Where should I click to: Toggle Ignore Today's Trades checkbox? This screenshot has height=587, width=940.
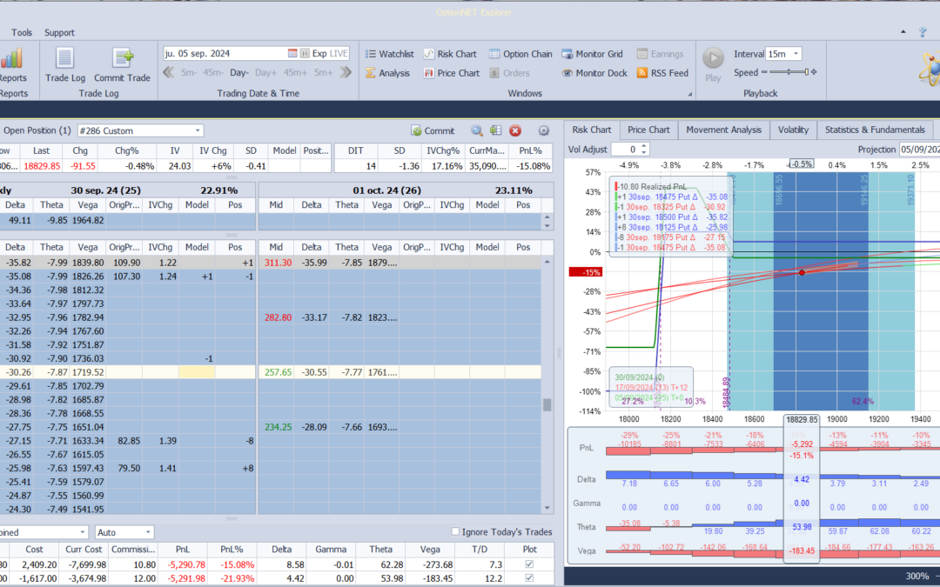455,531
